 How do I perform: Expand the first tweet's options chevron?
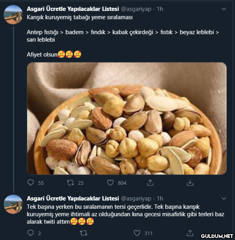click(x=224, y=9)
